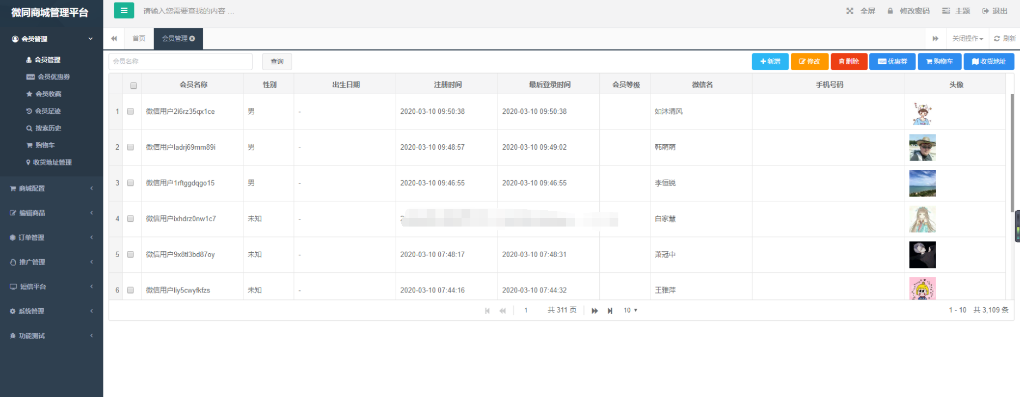Screen dimensions: 1020x397
Task: Check the row for 微信用户9x8tl3bd87oy
Action: pos(131,254)
